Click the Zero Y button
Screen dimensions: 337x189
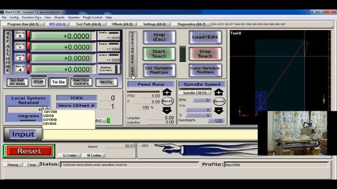pyautogui.click(x=20, y=46)
